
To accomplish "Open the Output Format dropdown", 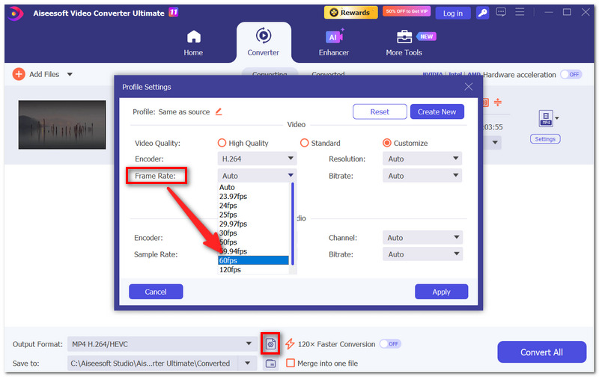I will pyautogui.click(x=162, y=344).
